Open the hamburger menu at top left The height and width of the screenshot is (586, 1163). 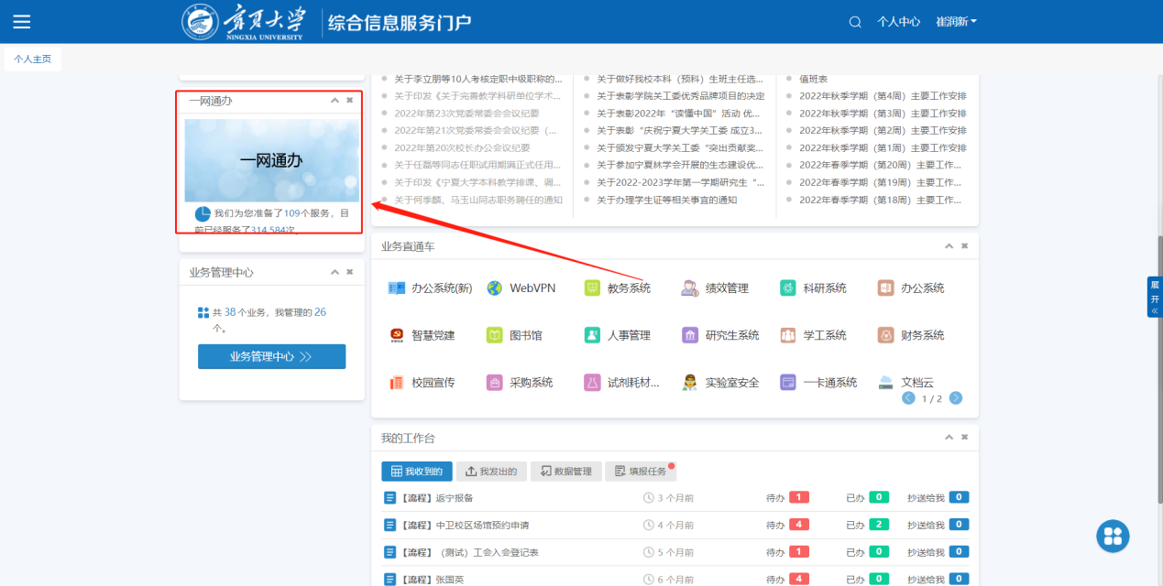point(22,22)
